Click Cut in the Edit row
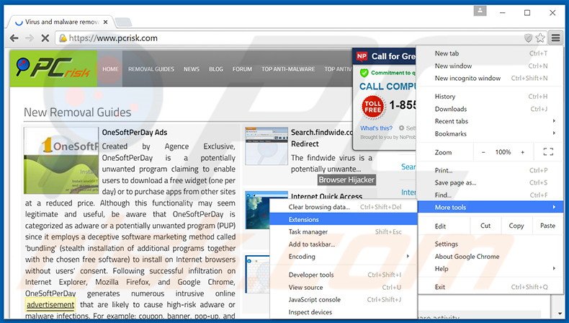Viewport: 569px width, 323px height. [x=485, y=226]
